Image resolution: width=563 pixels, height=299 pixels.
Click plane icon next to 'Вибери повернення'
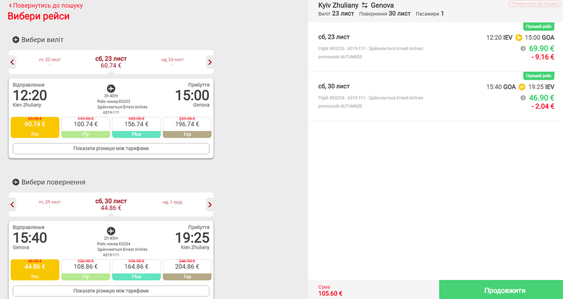[16, 182]
